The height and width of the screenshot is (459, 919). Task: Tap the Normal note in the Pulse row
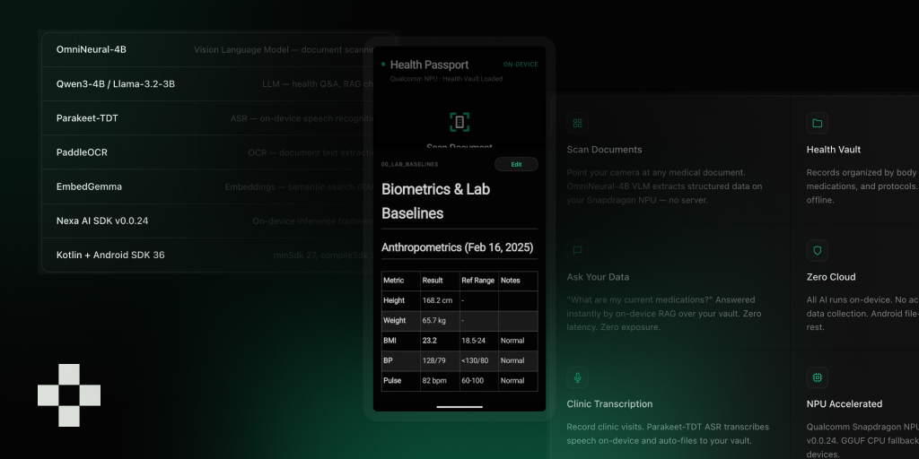(512, 380)
